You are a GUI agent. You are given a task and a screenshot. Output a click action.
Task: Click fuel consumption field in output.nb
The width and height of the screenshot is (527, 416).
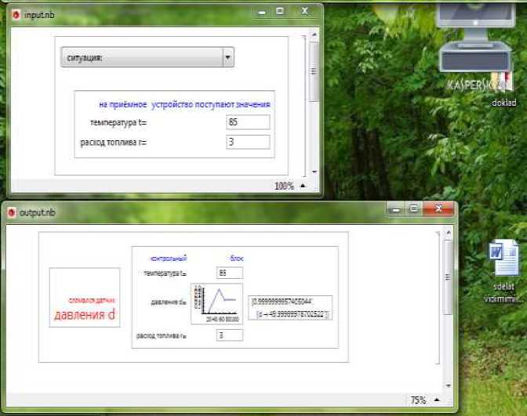pos(230,335)
